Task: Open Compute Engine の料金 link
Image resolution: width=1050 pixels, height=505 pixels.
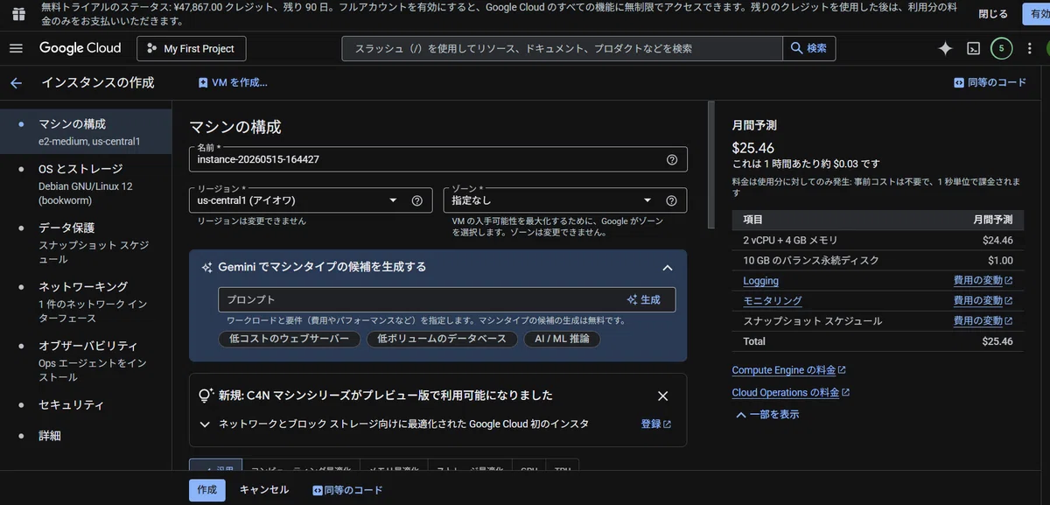Action: 788,370
